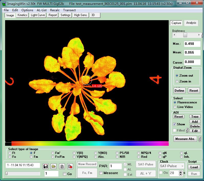Click the Brightness scrollbar left arrow
The image size is (204, 181).
174,35
